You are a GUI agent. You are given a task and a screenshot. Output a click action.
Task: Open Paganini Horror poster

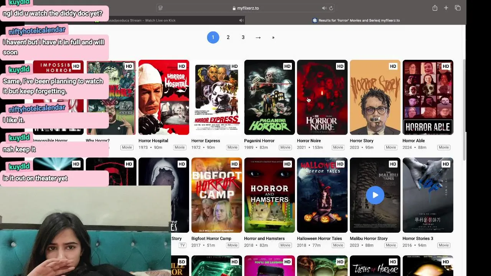[270, 97]
